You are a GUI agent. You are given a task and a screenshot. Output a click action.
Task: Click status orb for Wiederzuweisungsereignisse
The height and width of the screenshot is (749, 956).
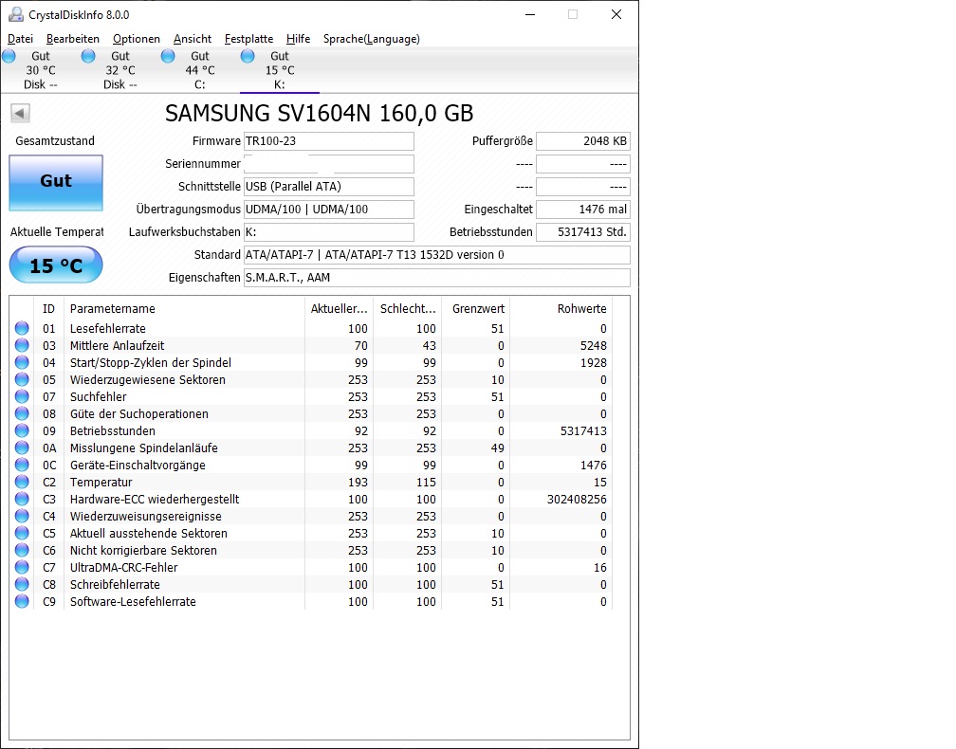pyautogui.click(x=22, y=516)
